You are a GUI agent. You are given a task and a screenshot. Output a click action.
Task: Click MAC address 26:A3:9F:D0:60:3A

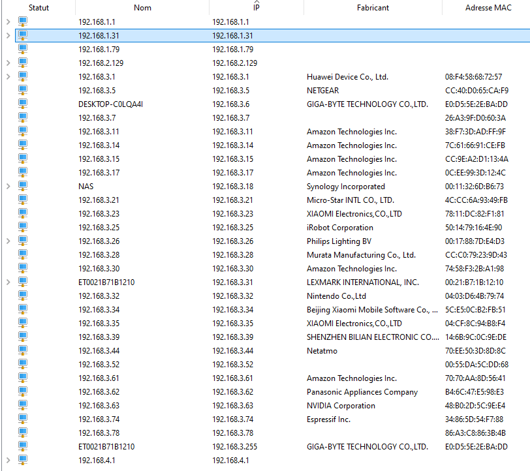pos(475,118)
